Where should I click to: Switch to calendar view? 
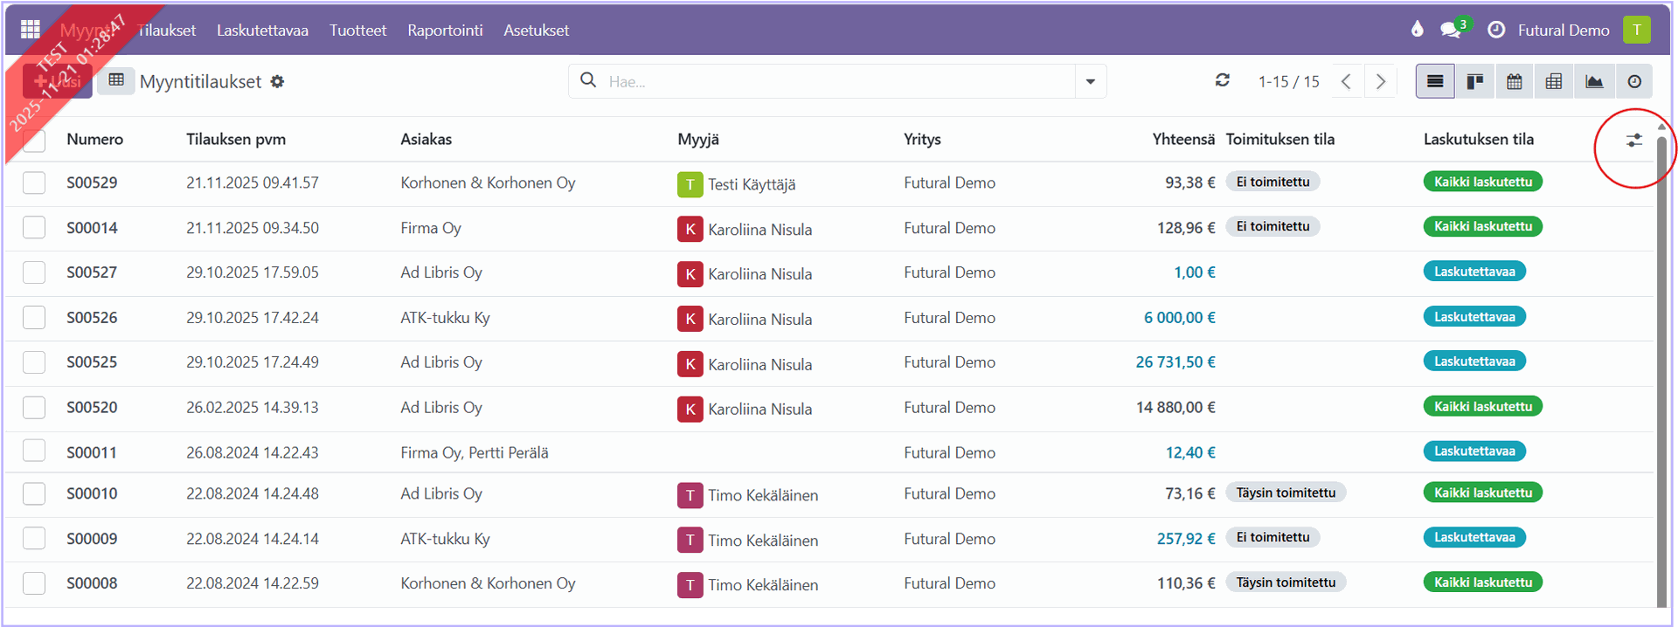(1515, 81)
